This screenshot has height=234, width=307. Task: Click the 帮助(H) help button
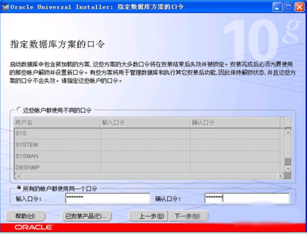click(x=25, y=216)
